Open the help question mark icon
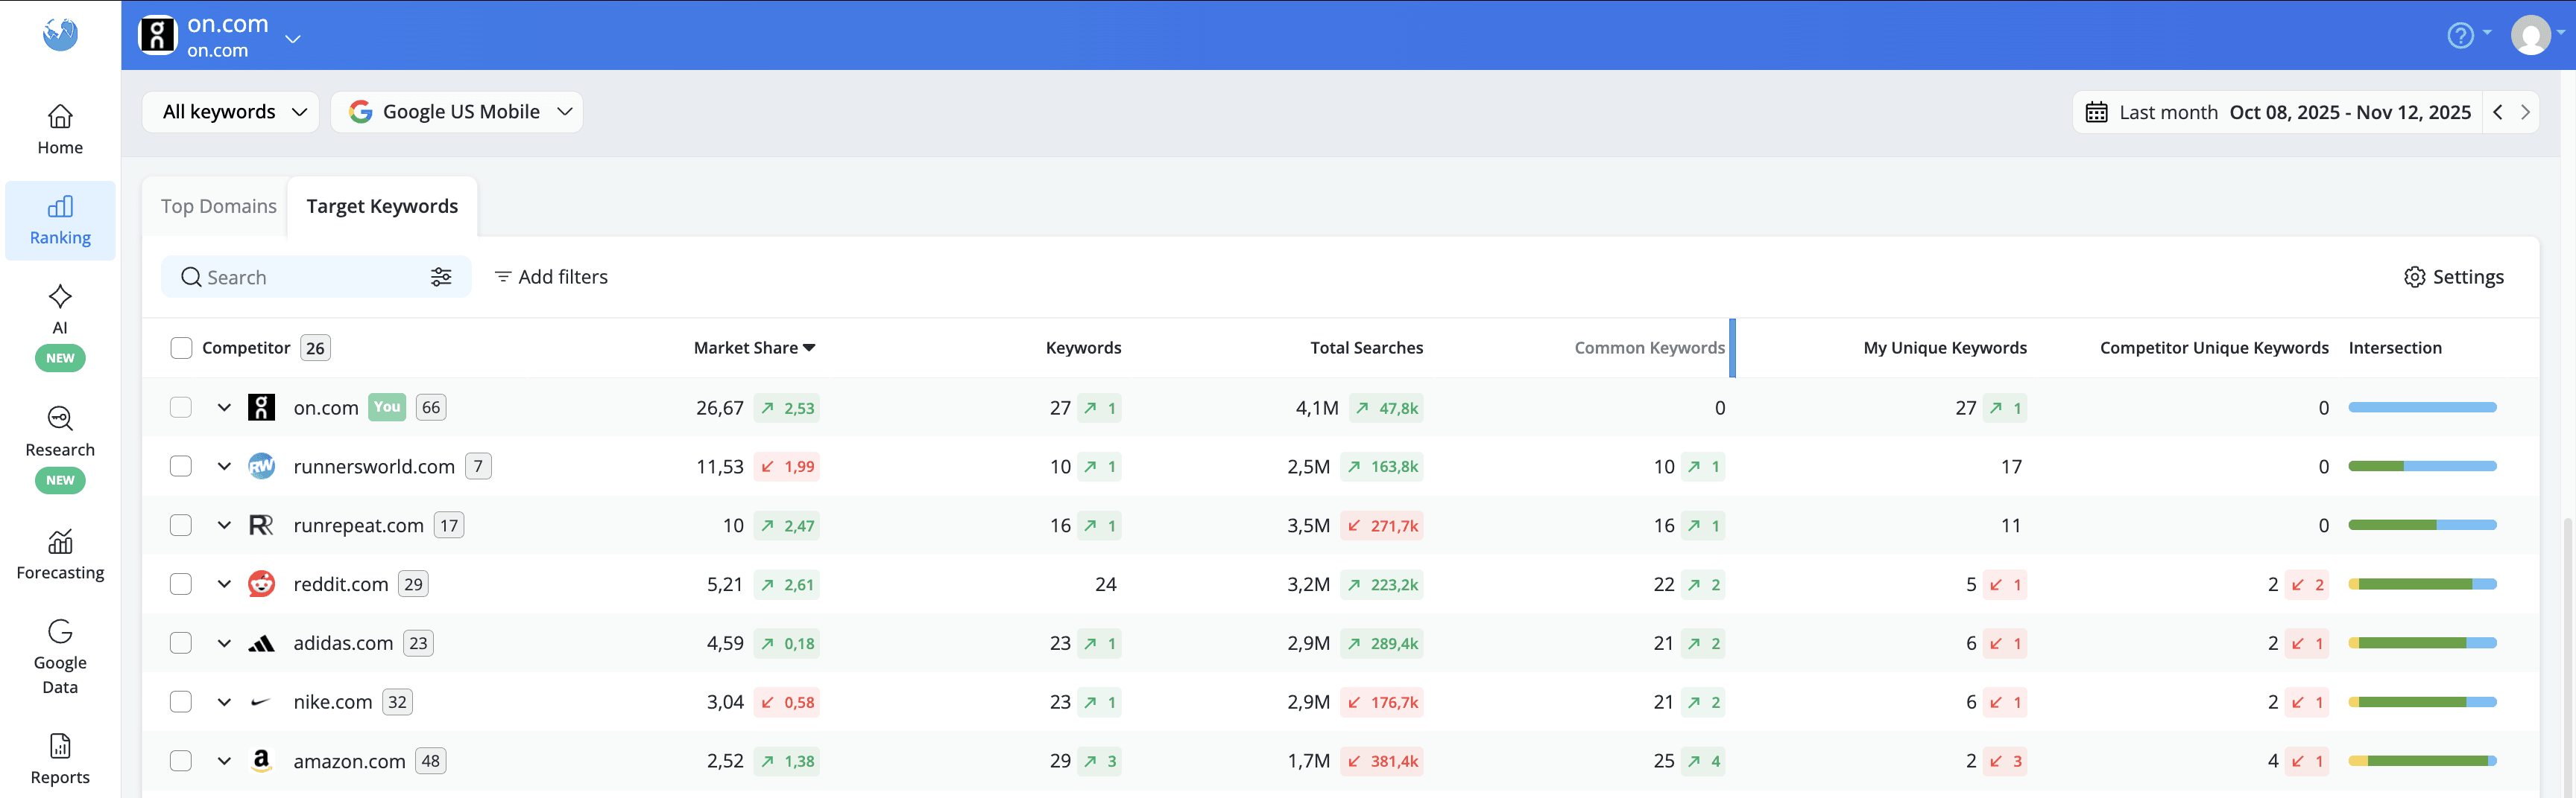 [2460, 35]
